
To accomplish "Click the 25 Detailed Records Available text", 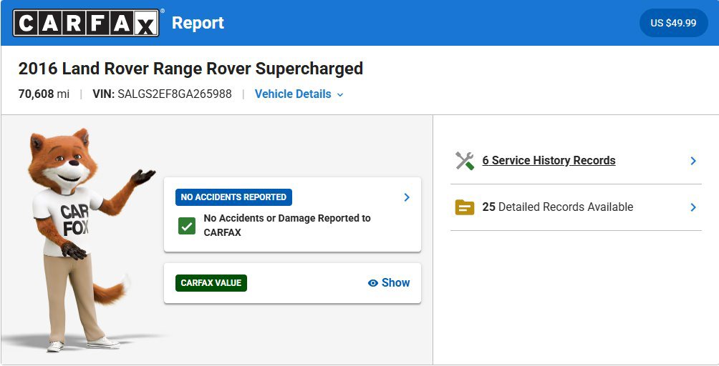I will [x=558, y=207].
